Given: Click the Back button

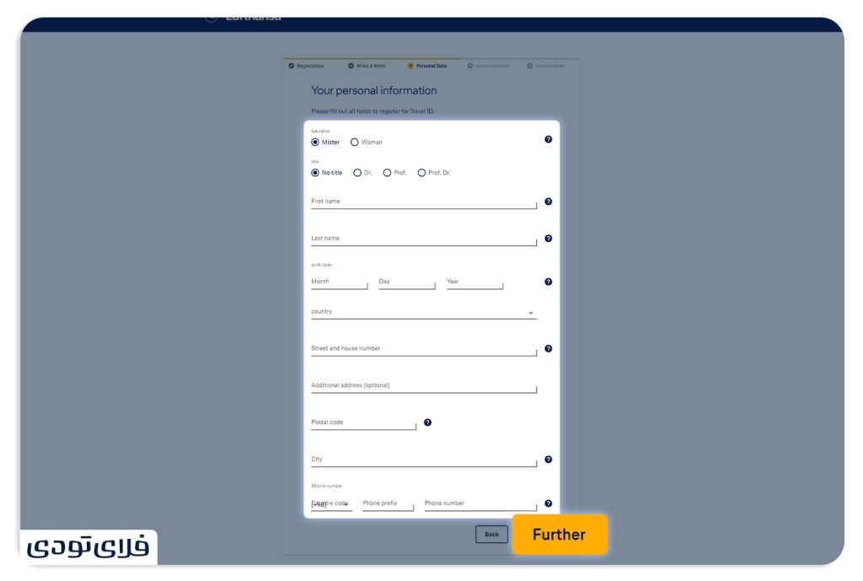Looking at the screenshot, I should (491, 534).
